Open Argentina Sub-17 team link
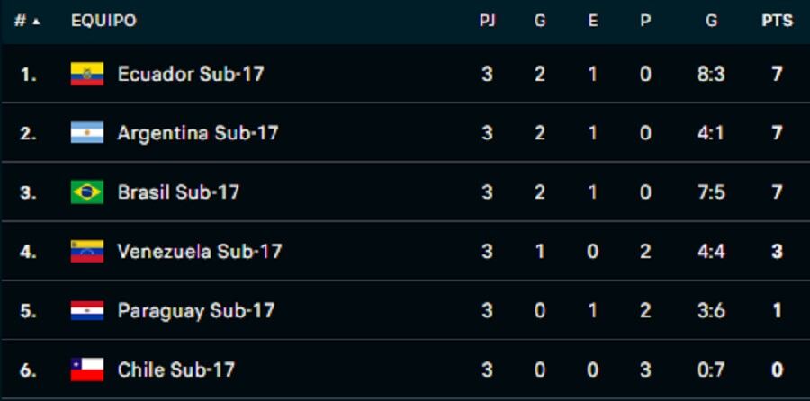Screen dimensions: 810x401 [x=198, y=133]
